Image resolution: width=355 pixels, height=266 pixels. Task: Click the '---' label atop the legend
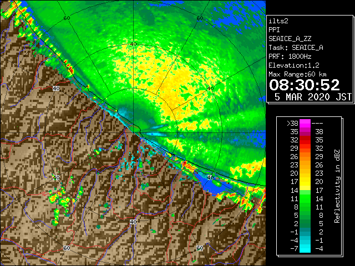pos(317,123)
